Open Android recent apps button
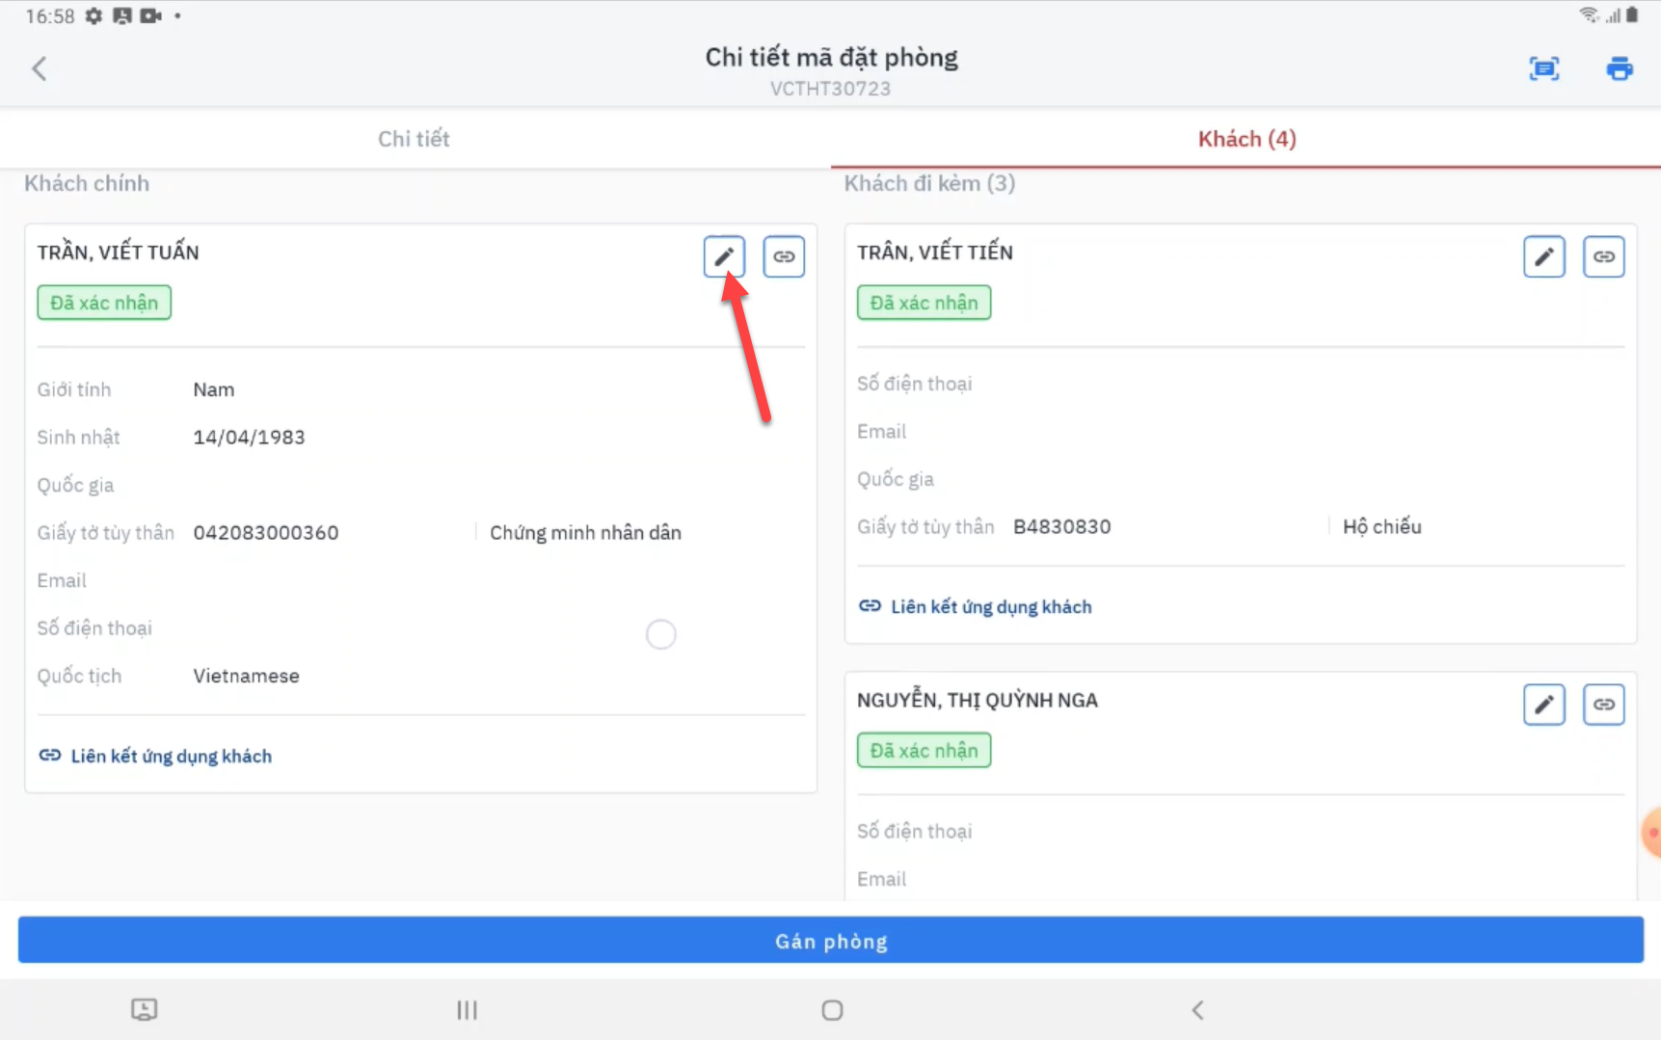Screen dimensions: 1661x1040 tap(468, 1010)
